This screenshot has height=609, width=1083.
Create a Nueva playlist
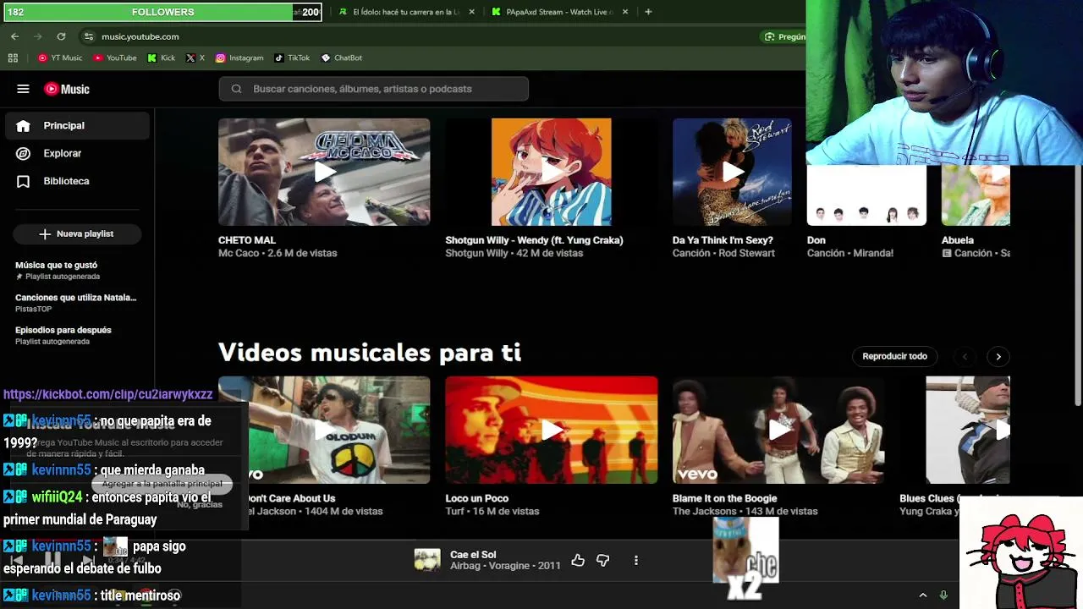(77, 233)
